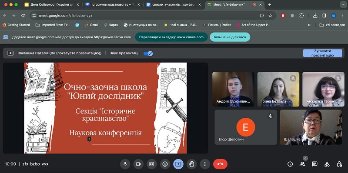Toggle Звук презентації switch
348x173 pixels.
pyautogui.click(x=148, y=53)
